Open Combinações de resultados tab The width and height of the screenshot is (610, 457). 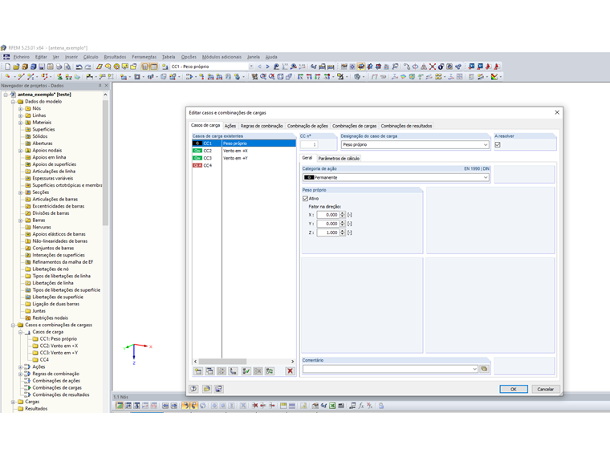point(406,126)
